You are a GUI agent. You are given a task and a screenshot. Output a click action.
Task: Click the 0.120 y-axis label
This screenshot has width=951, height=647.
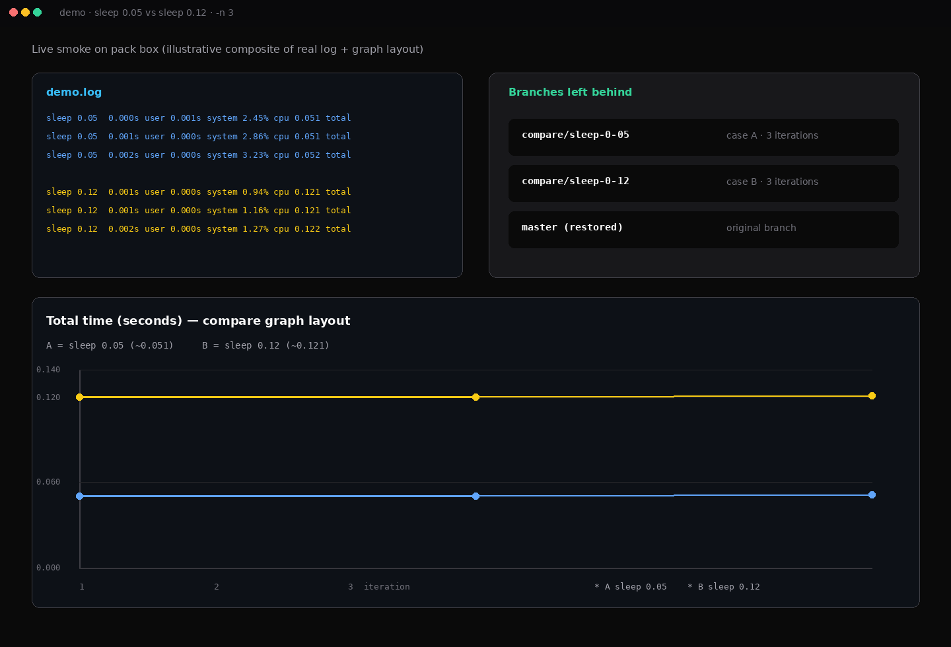[48, 397]
